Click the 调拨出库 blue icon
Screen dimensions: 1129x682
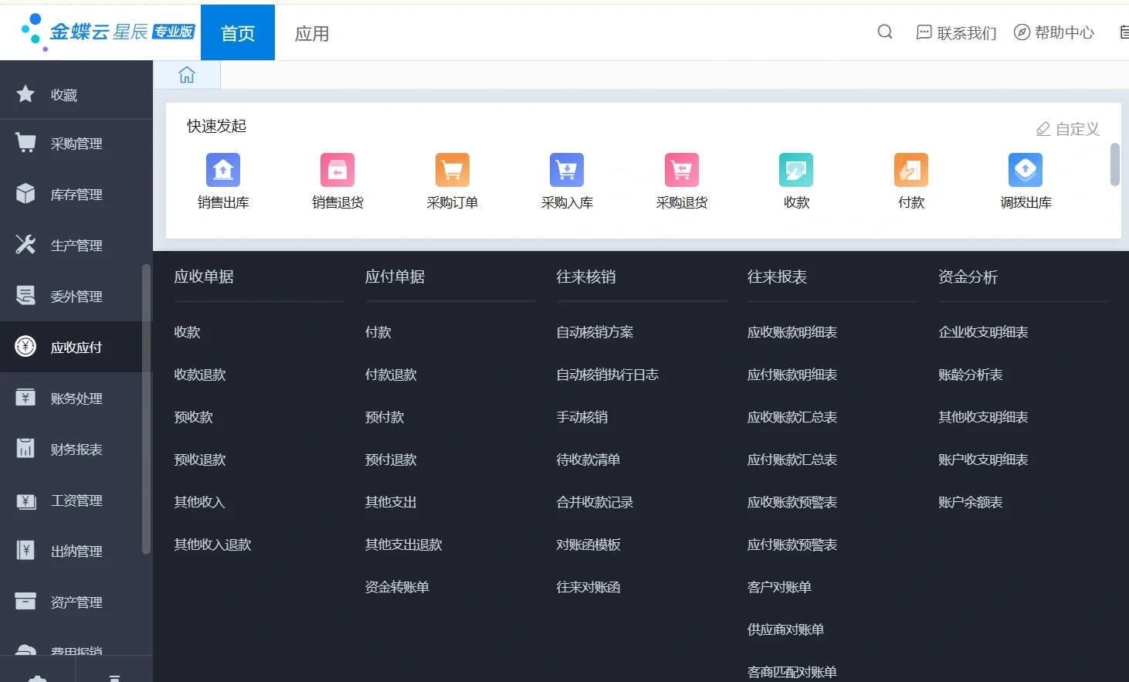coord(1026,171)
